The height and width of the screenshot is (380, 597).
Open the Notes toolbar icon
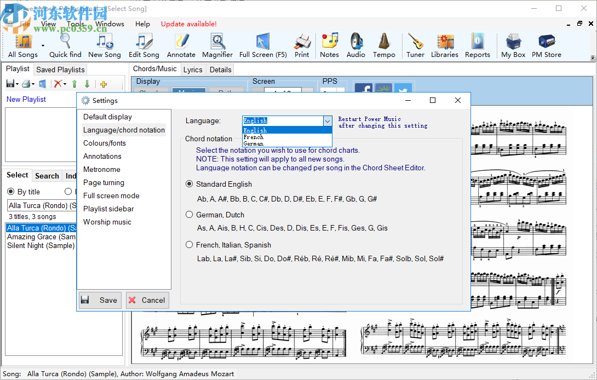[x=329, y=45]
